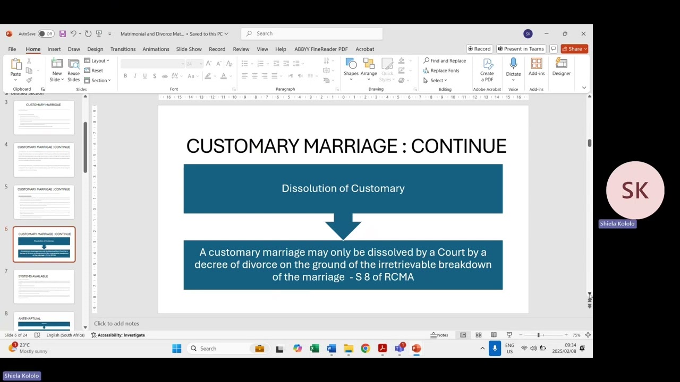Image resolution: width=680 pixels, height=382 pixels.
Task: Click the Redo icon in the quick access toolbar
Action: [x=88, y=34]
